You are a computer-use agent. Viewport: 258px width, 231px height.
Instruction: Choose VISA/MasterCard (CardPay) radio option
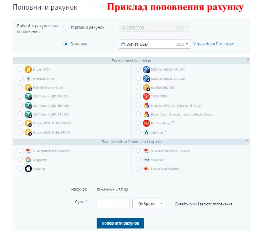[20, 150]
